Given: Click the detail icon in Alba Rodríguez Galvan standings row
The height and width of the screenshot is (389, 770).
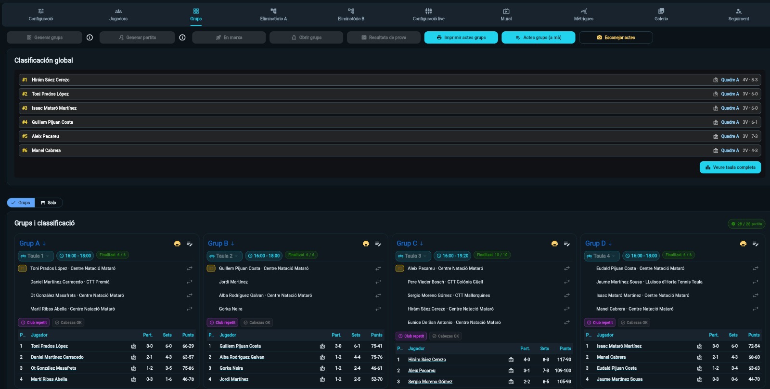Looking at the screenshot, I should click(x=322, y=357).
